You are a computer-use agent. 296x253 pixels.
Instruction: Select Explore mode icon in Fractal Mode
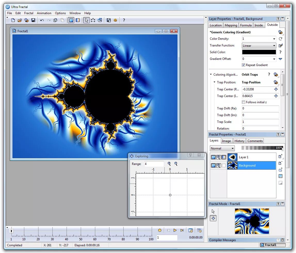(x=213, y=218)
